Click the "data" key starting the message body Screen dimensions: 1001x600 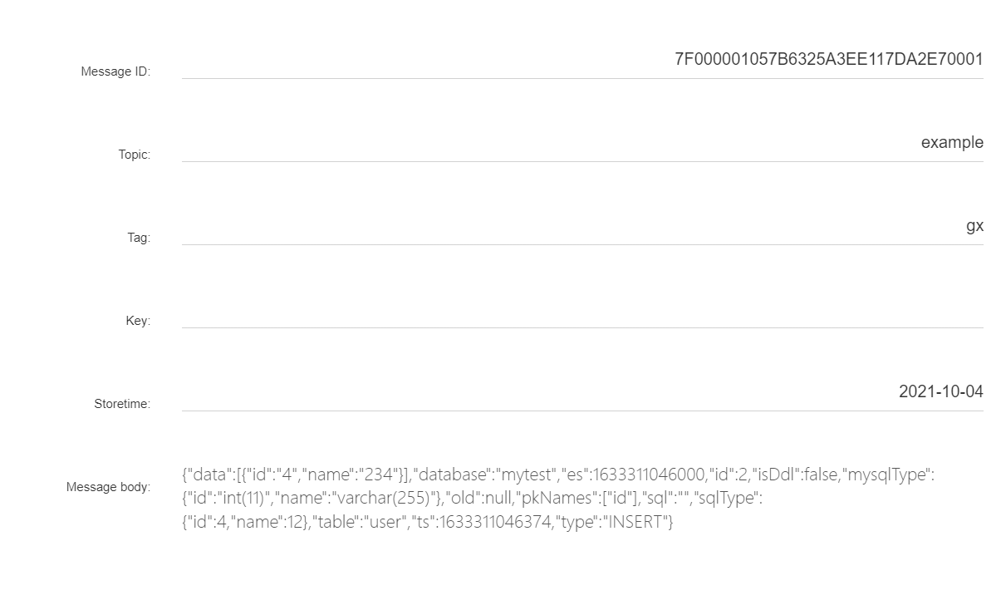coord(208,475)
